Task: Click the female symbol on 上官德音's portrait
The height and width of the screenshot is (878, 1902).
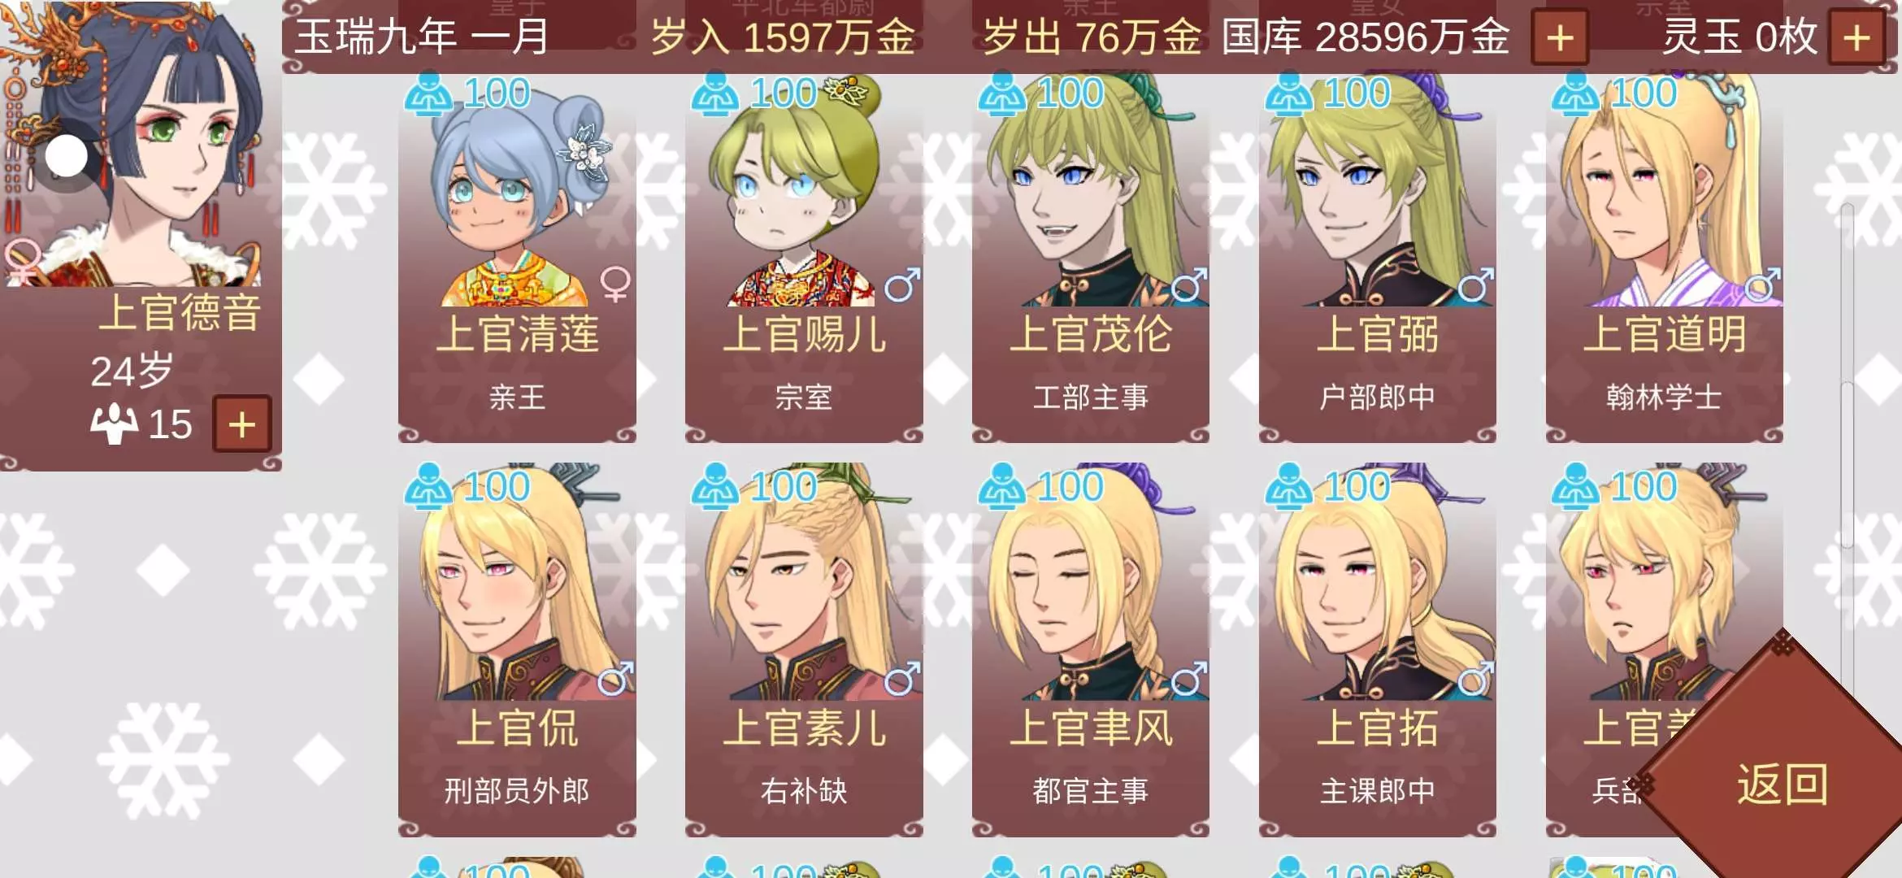Action: tap(22, 261)
